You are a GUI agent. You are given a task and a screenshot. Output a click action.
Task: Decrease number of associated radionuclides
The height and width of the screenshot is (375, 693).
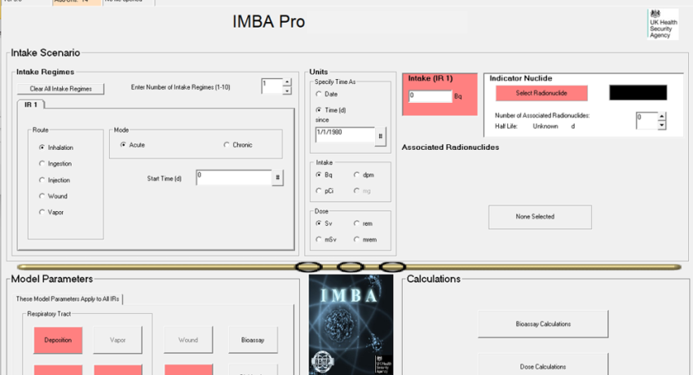tap(662, 125)
